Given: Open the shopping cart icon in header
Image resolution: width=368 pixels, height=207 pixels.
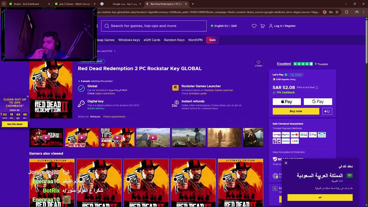Looking at the screenshot, I should click(x=262, y=26).
